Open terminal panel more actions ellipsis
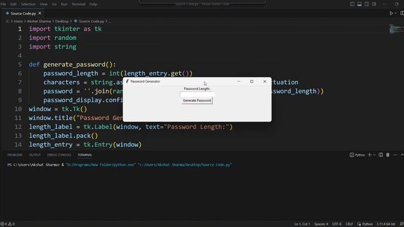The image size is (404, 227). [395, 154]
